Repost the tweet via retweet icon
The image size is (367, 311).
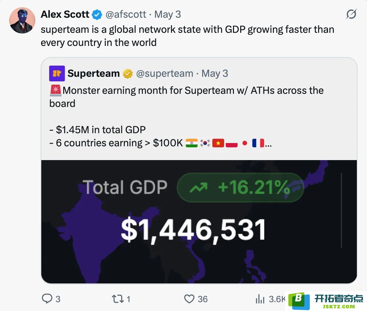click(x=118, y=299)
